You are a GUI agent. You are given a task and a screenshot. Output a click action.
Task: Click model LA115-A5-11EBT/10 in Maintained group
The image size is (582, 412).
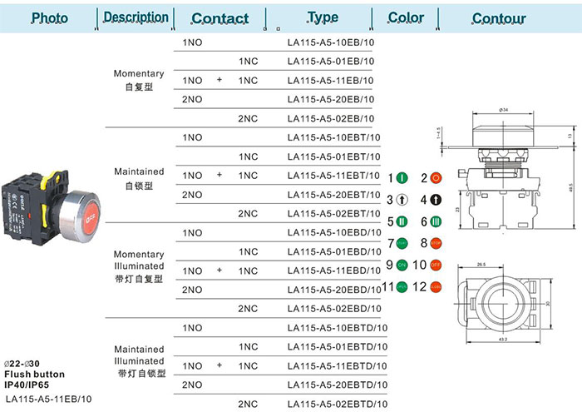click(x=333, y=176)
